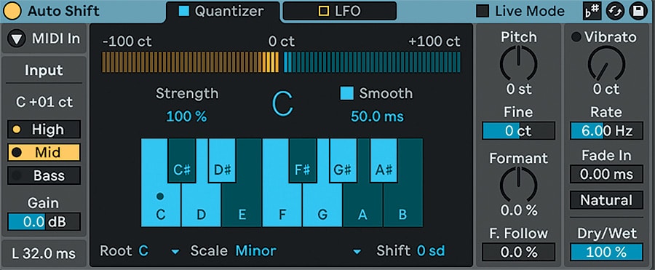Click the Fade In 0.00 ms field
The height and width of the screenshot is (270, 655).
click(x=606, y=174)
